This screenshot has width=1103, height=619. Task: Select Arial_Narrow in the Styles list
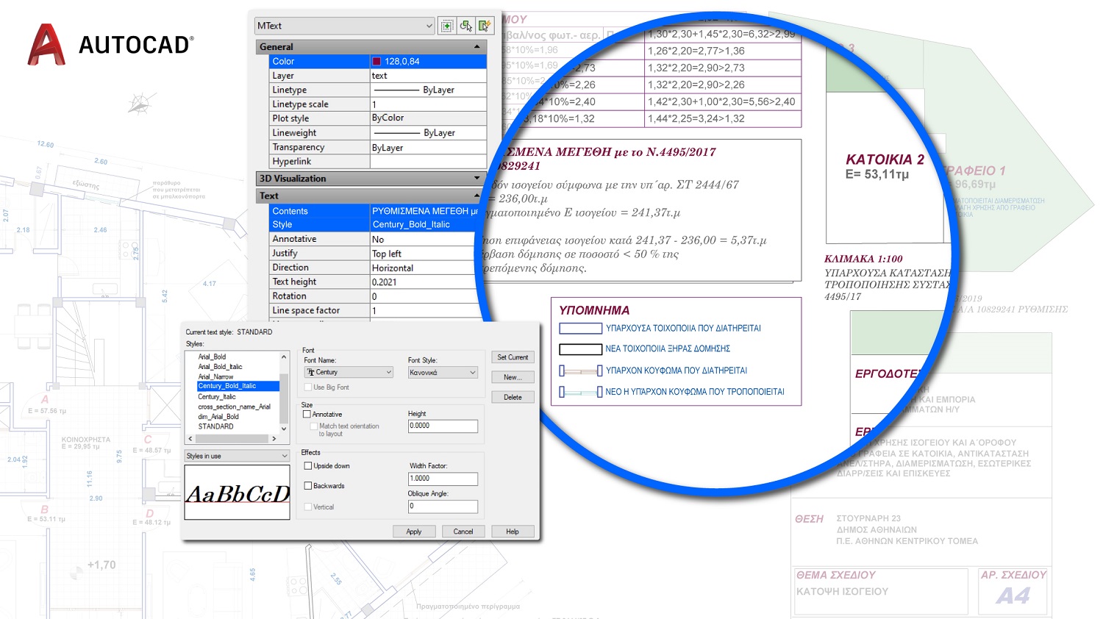click(215, 376)
